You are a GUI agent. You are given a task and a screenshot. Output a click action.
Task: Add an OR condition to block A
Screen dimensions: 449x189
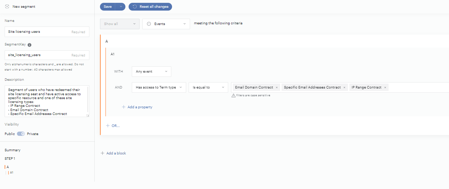click(113, 126)
